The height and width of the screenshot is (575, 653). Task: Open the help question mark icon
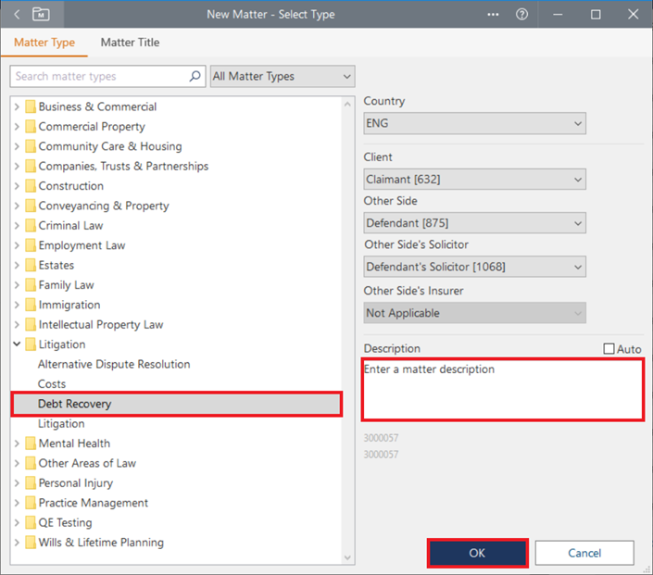[521, 15]
